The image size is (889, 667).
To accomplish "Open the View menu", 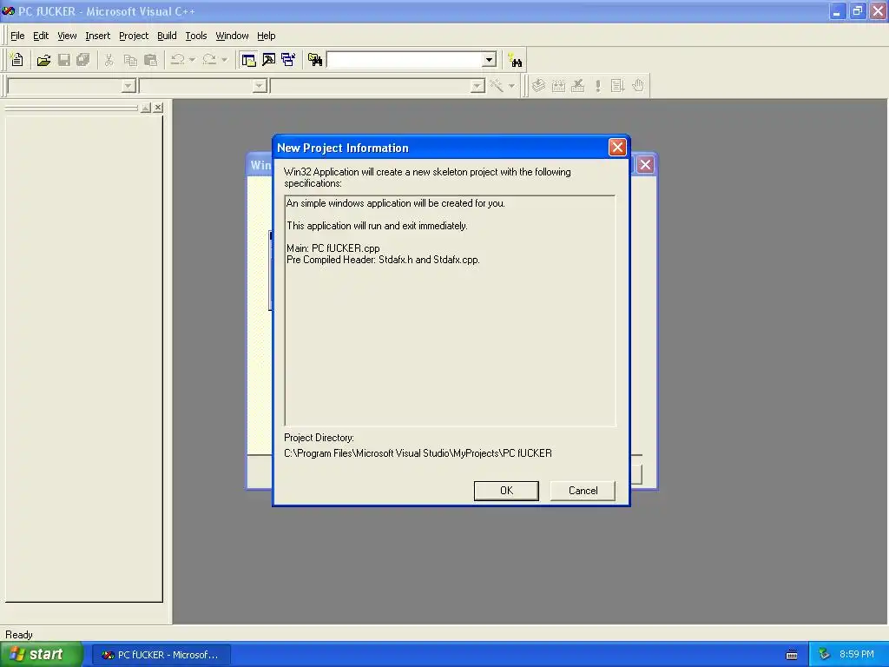I will click(x=67, y=36).
